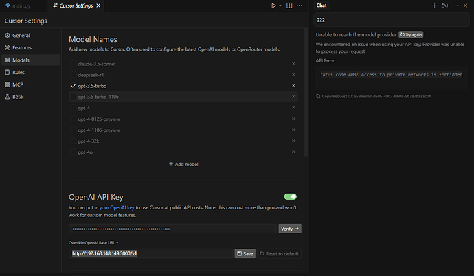The width and height of the screenshot is (474, 276).
Task: Follow the 'your OpenAI key' link
Action: coord(117,207)
